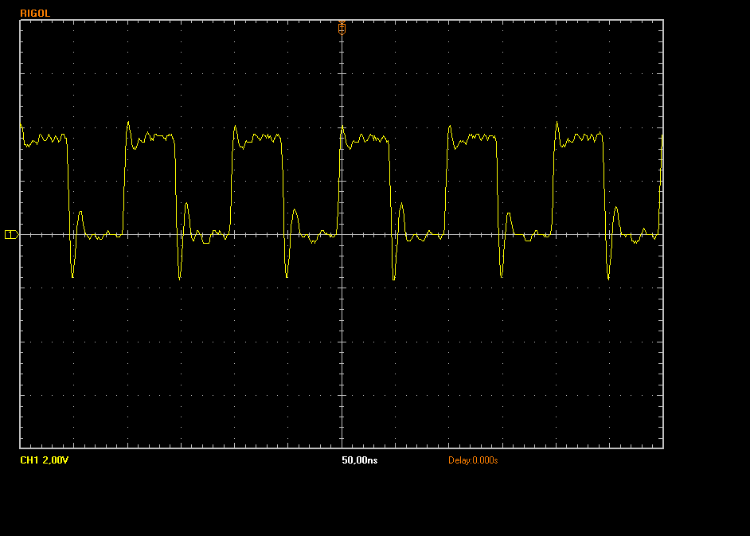Screen dimensions: 750x536
Task: Click the third negative undershoot spike from left
Action: click(287, 276)
